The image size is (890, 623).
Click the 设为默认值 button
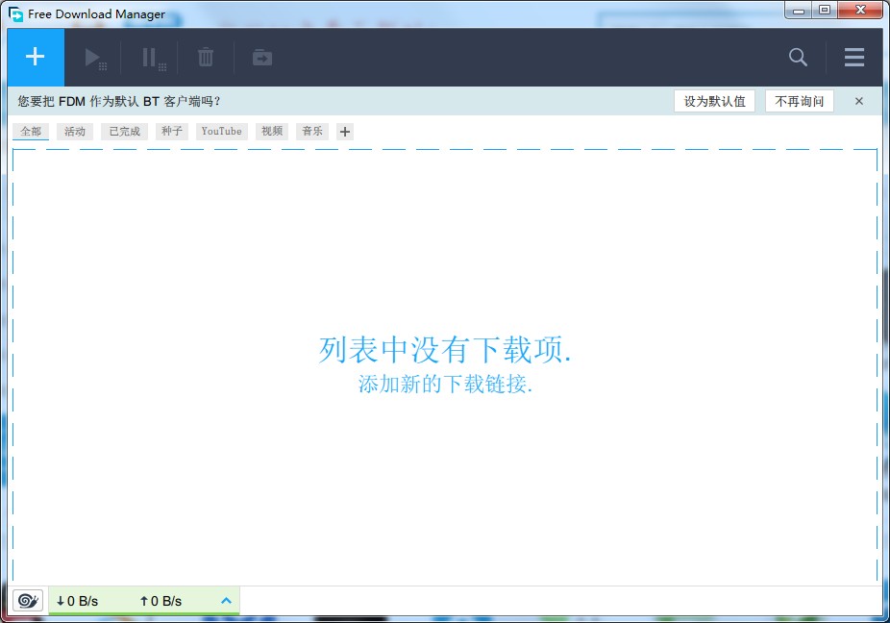[714, 101]
